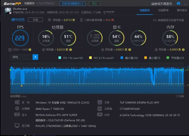This screenshot has height=136, width=189.
Task: Switch to the 性能图表 tab
Action: [x=163, y=10]
